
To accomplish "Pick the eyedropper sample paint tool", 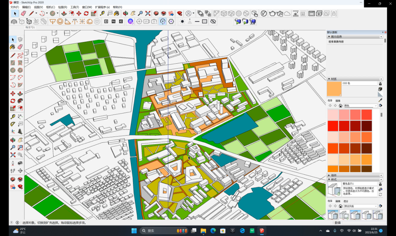I will pyautogui.click(x=380, y=100).
